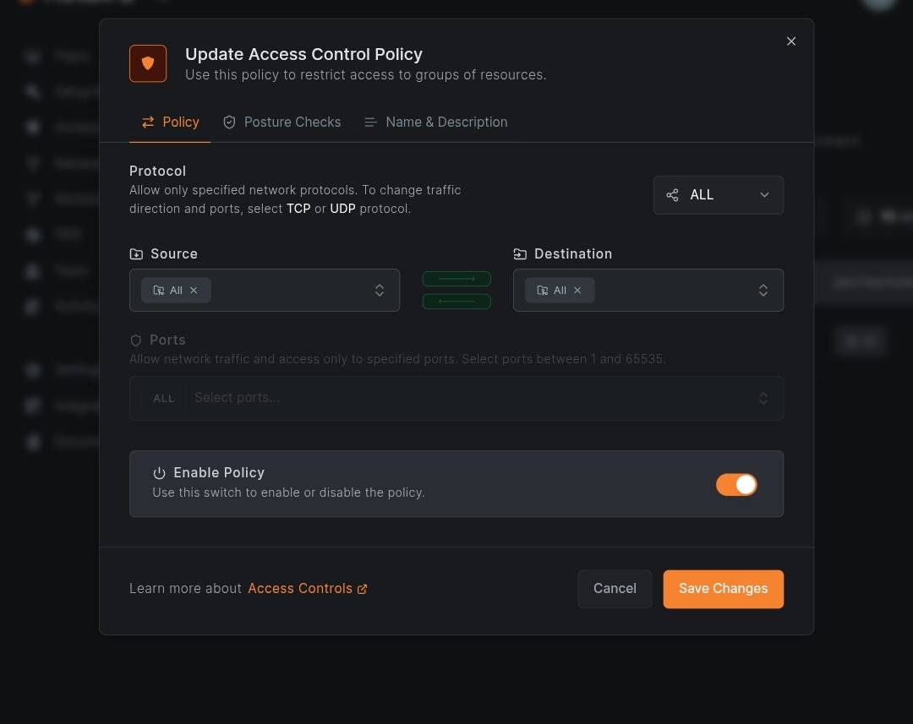Toggle the right-to-left traffic direction arrow
The width and height of the screenshot is (913, 724).
coord(456,302)
